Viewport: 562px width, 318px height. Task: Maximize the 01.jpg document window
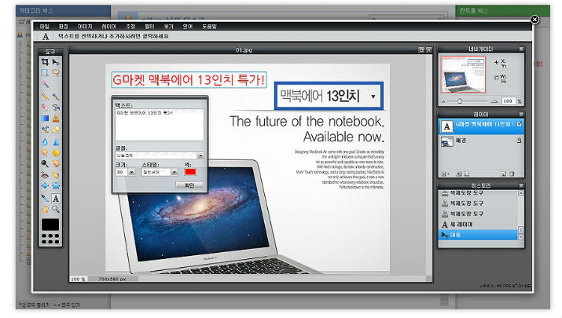point(421,49)
